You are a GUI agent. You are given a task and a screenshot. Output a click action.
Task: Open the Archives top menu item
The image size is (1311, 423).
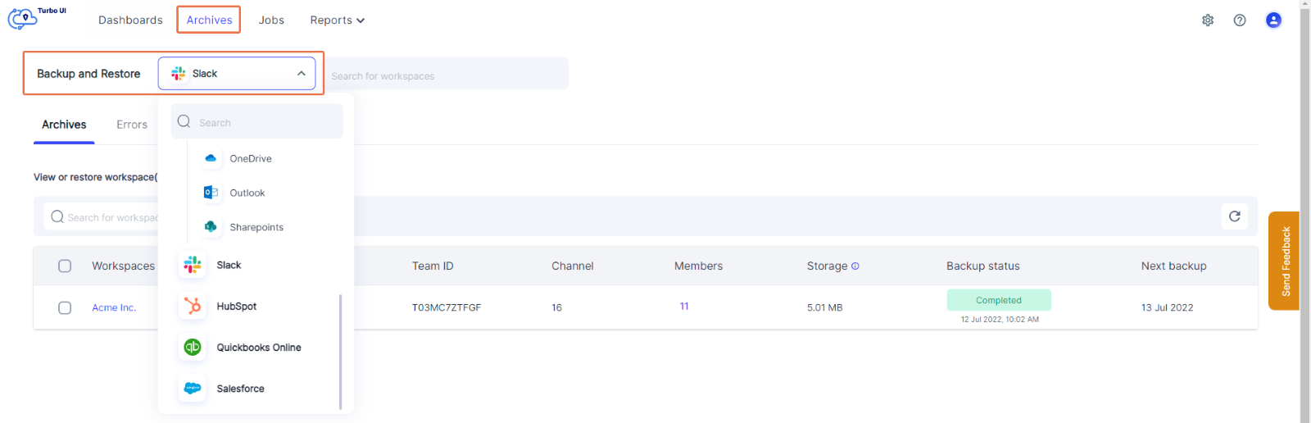click(x=209, y=20)
